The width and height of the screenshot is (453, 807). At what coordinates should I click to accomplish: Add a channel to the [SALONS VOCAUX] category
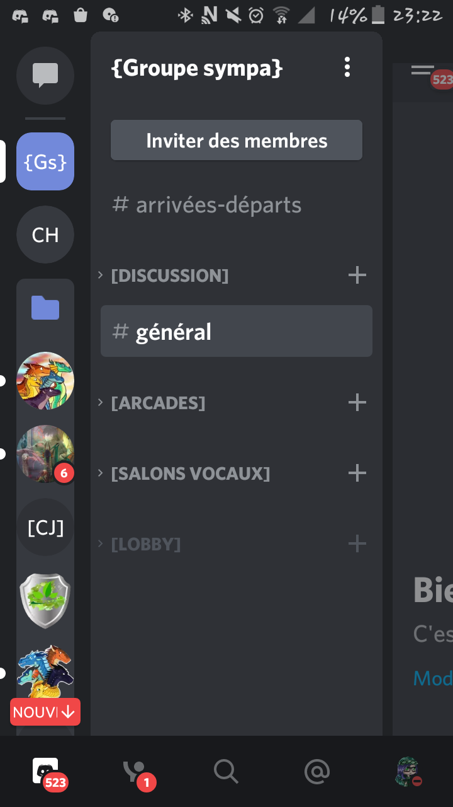[357, 473]
